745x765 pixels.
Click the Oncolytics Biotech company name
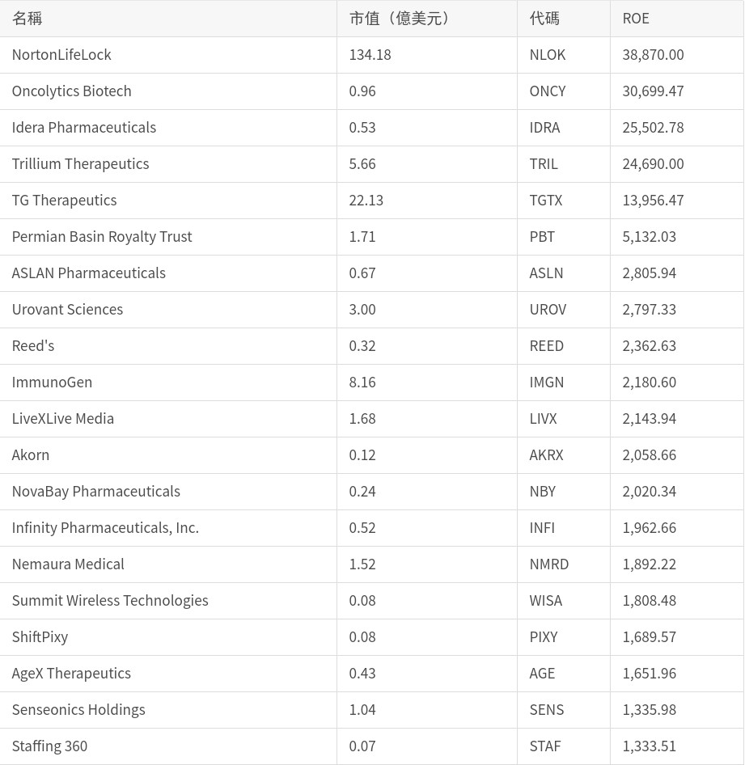point(71,91)
